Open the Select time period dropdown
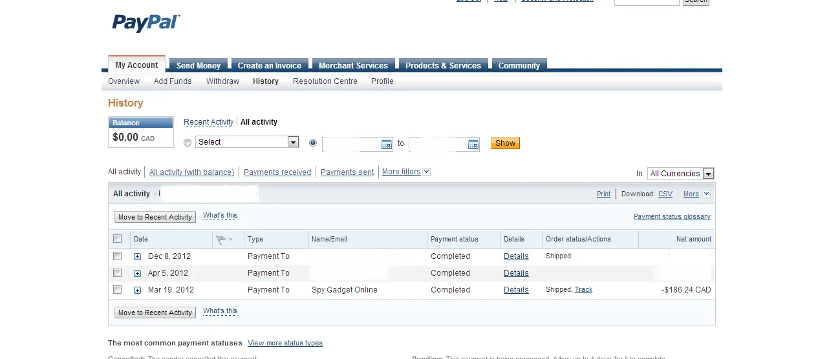 [x=247, y=142]
